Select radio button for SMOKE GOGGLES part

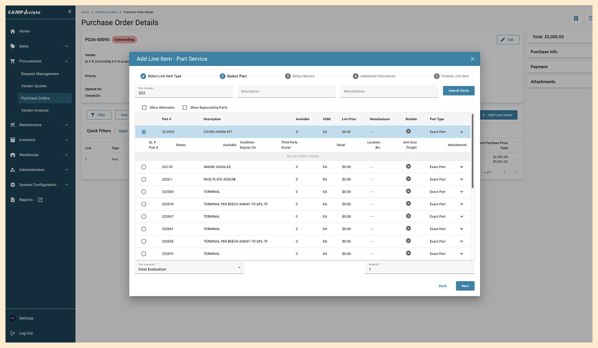point(144,167)
